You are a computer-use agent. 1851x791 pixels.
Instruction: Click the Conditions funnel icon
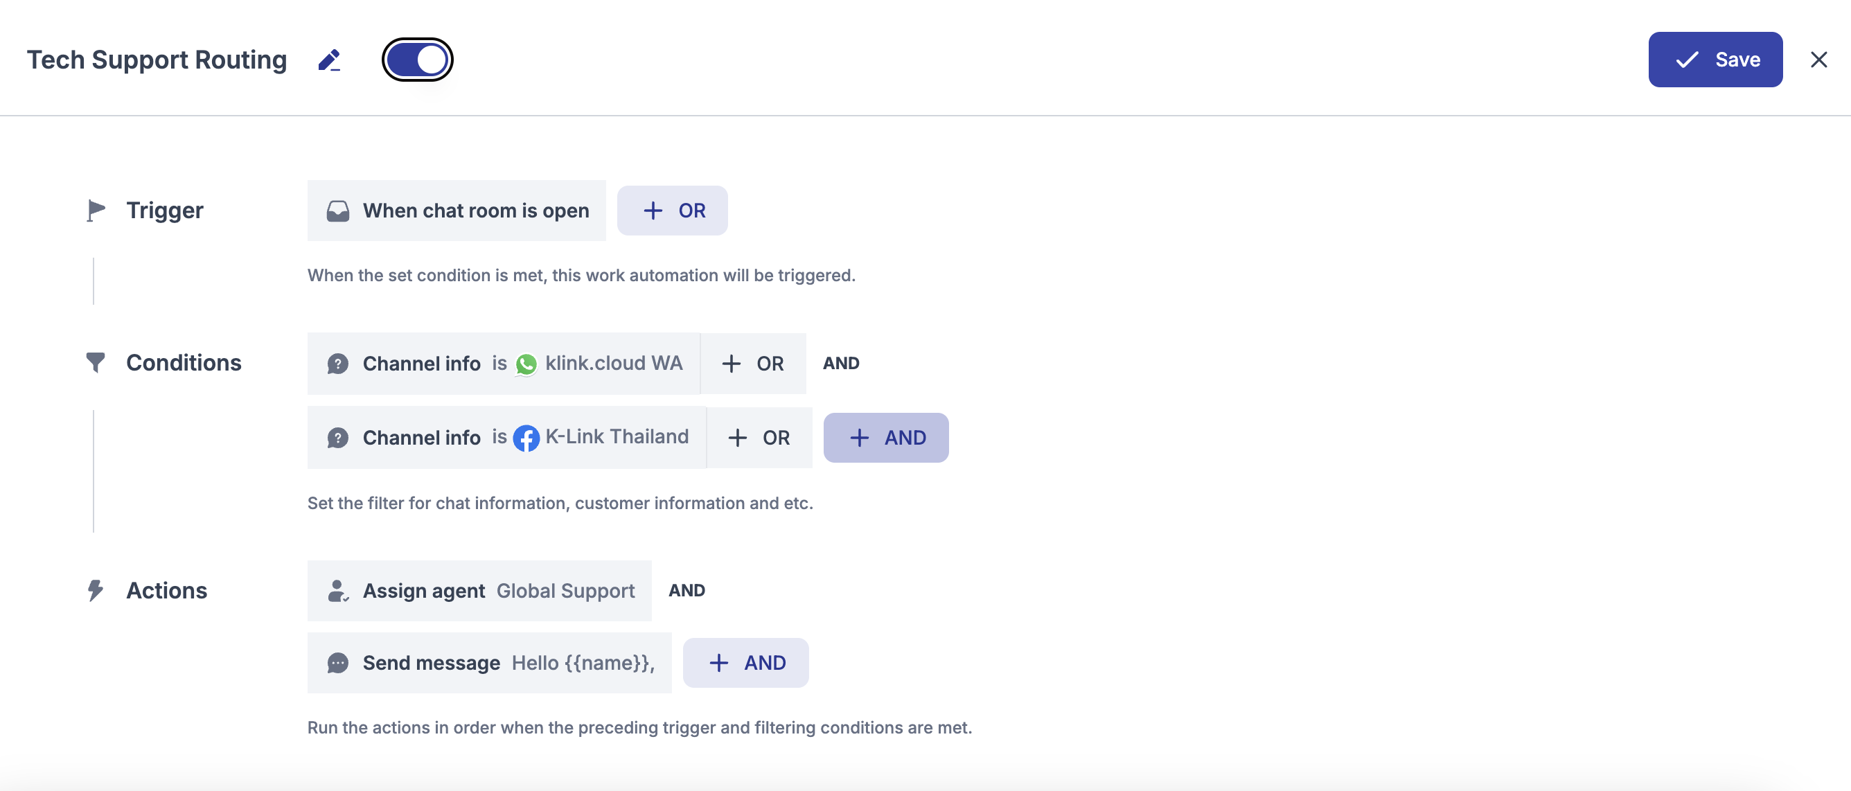coord(96,362)
